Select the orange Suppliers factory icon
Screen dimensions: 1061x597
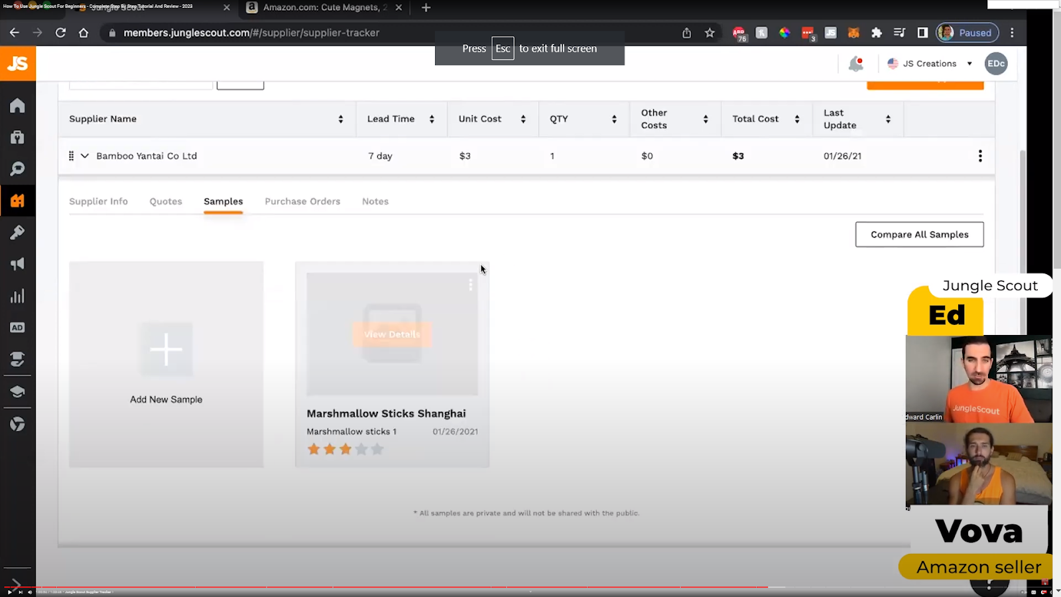point(18,200)
